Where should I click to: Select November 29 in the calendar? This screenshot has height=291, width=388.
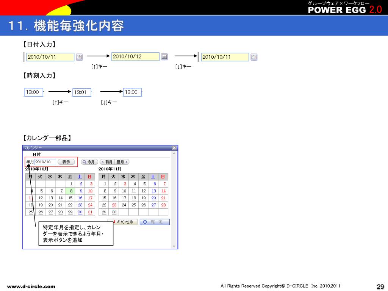pos(104,212)
